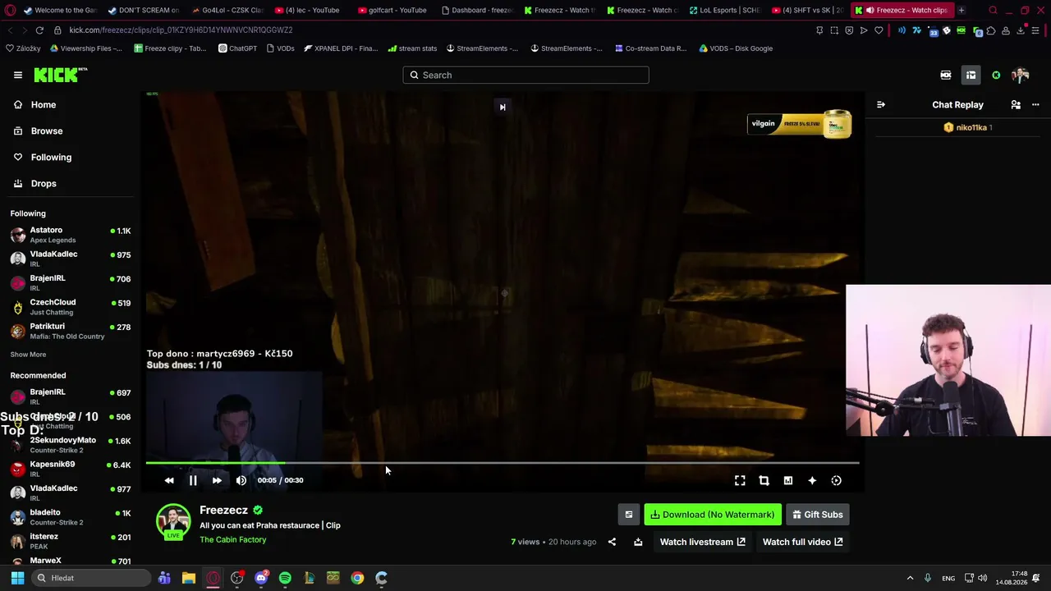Click the highlighted dashboard icon in header
Image resolution: width=1051 pixels, height=591 pixels.
click(971, 75)
